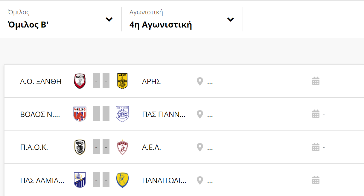
Task: Click home score box in Π.Α.Ο.Κ. match
Action: (x=96, y=148)
